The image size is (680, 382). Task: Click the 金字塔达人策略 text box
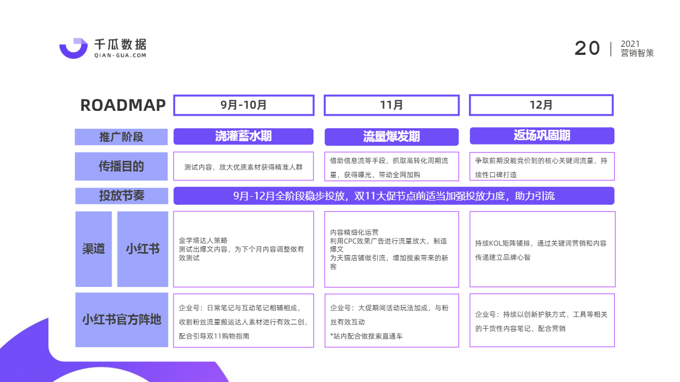click(244, 249)
